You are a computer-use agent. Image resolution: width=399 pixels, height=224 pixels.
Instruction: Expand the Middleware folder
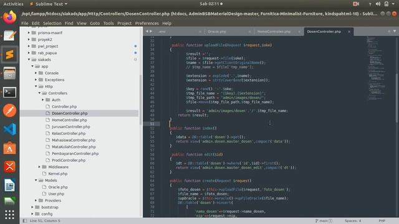(39, 167)
